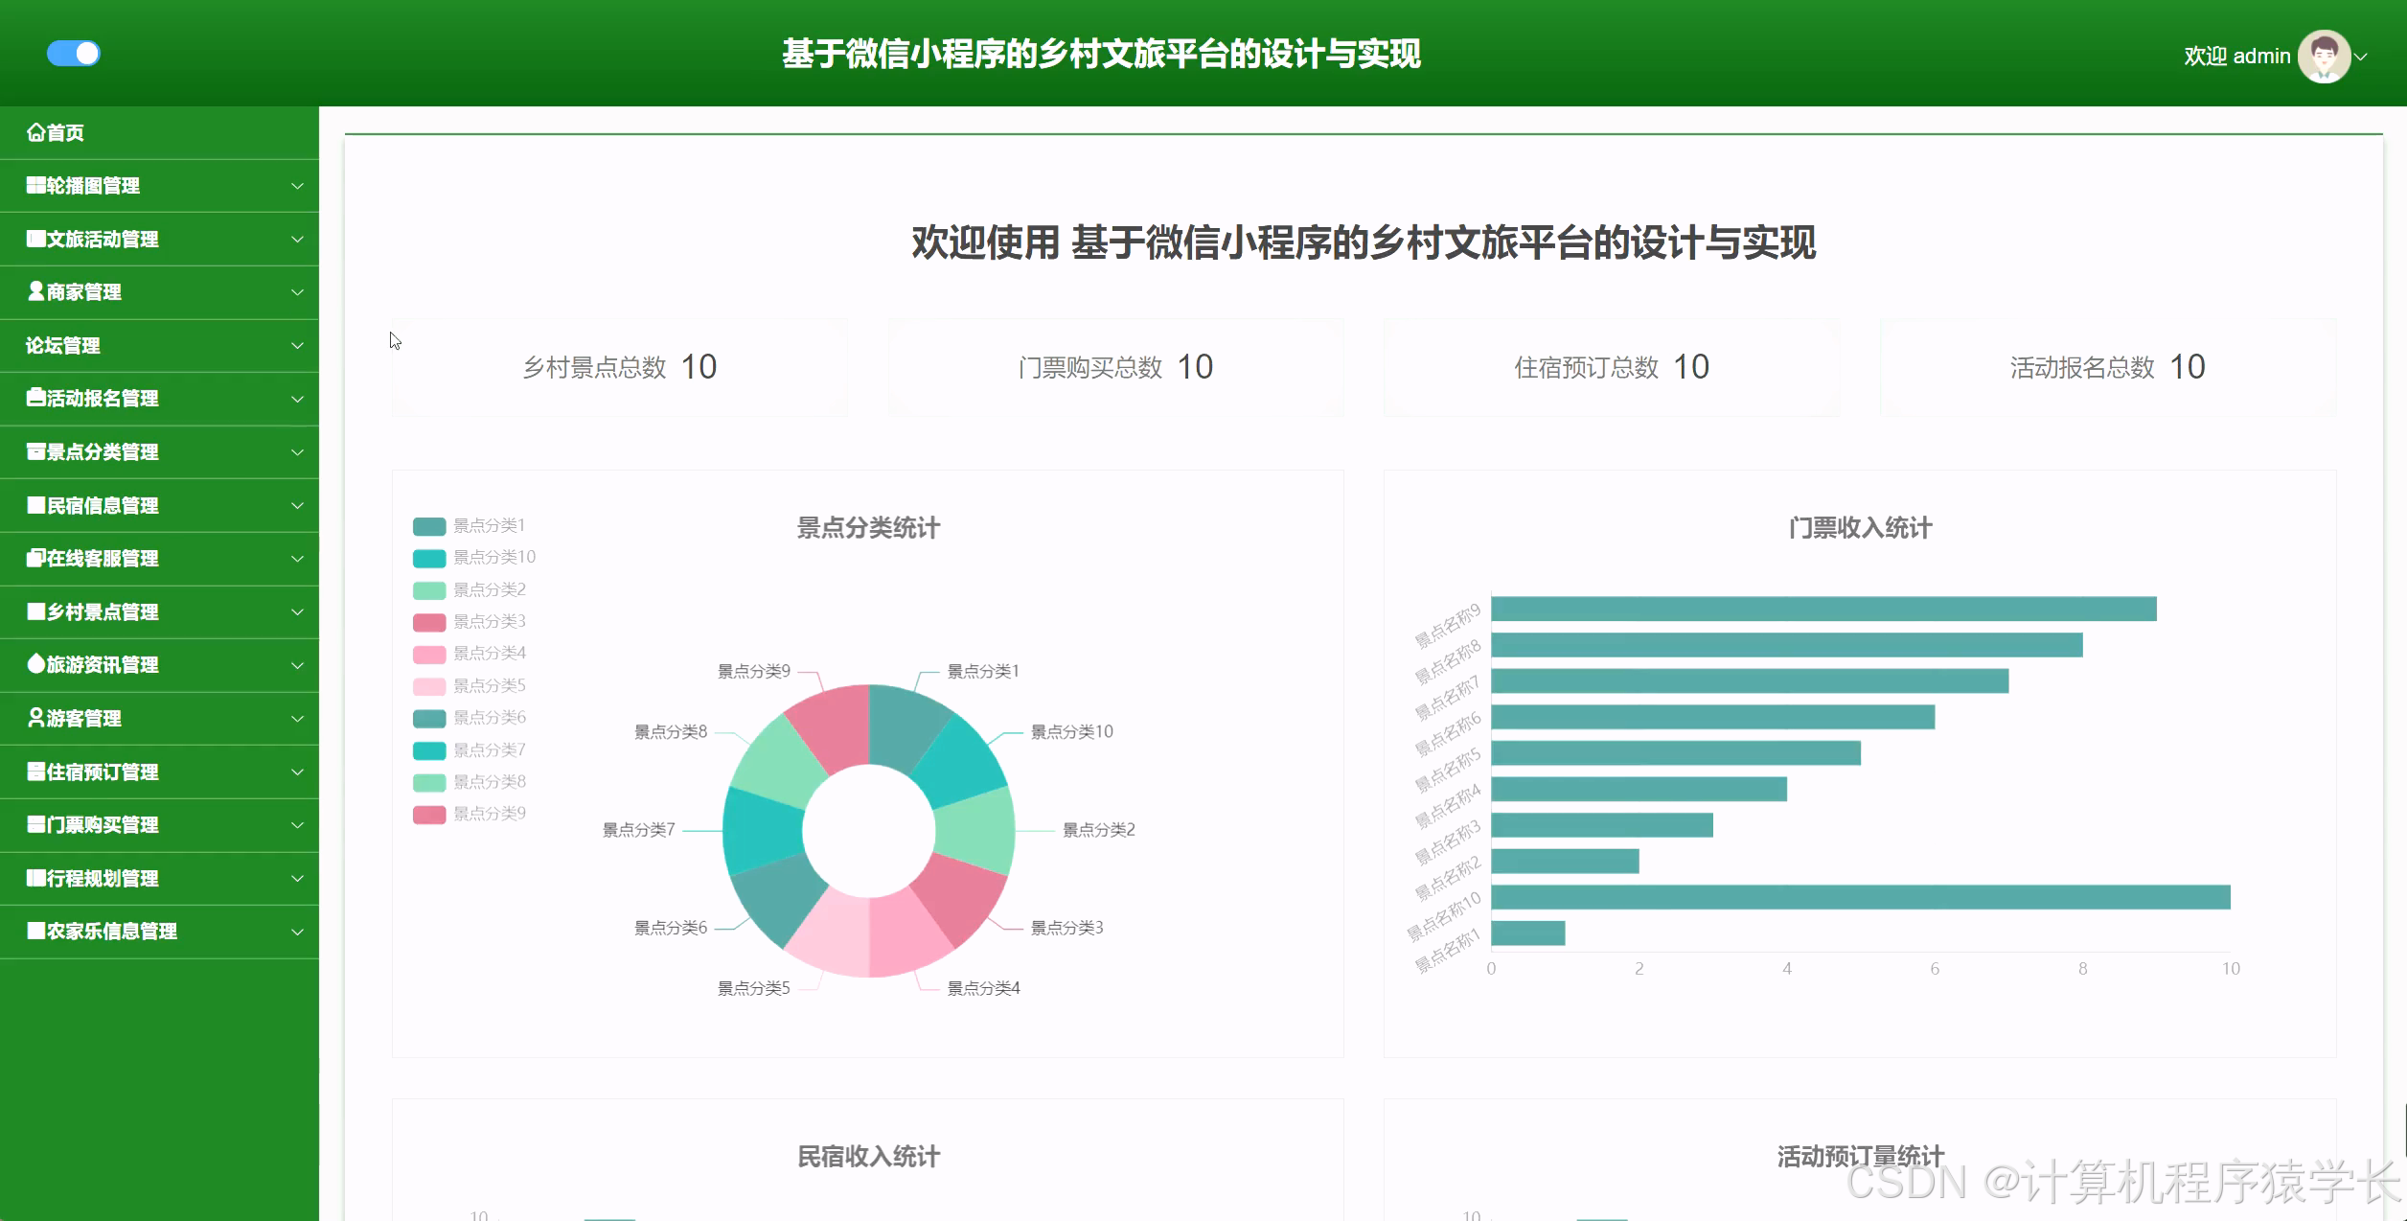Hide 景点分类10 series via its legend entry

[x=473, y=558]
